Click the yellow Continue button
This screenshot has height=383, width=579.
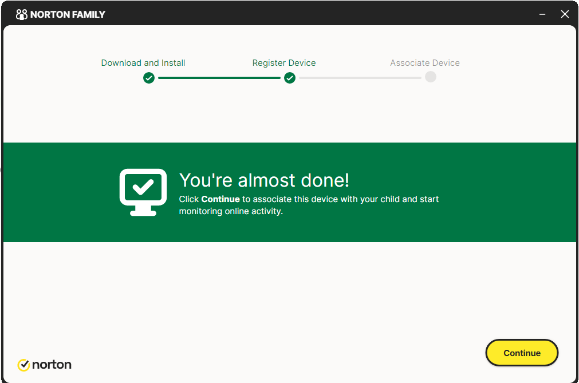point(521,353)
